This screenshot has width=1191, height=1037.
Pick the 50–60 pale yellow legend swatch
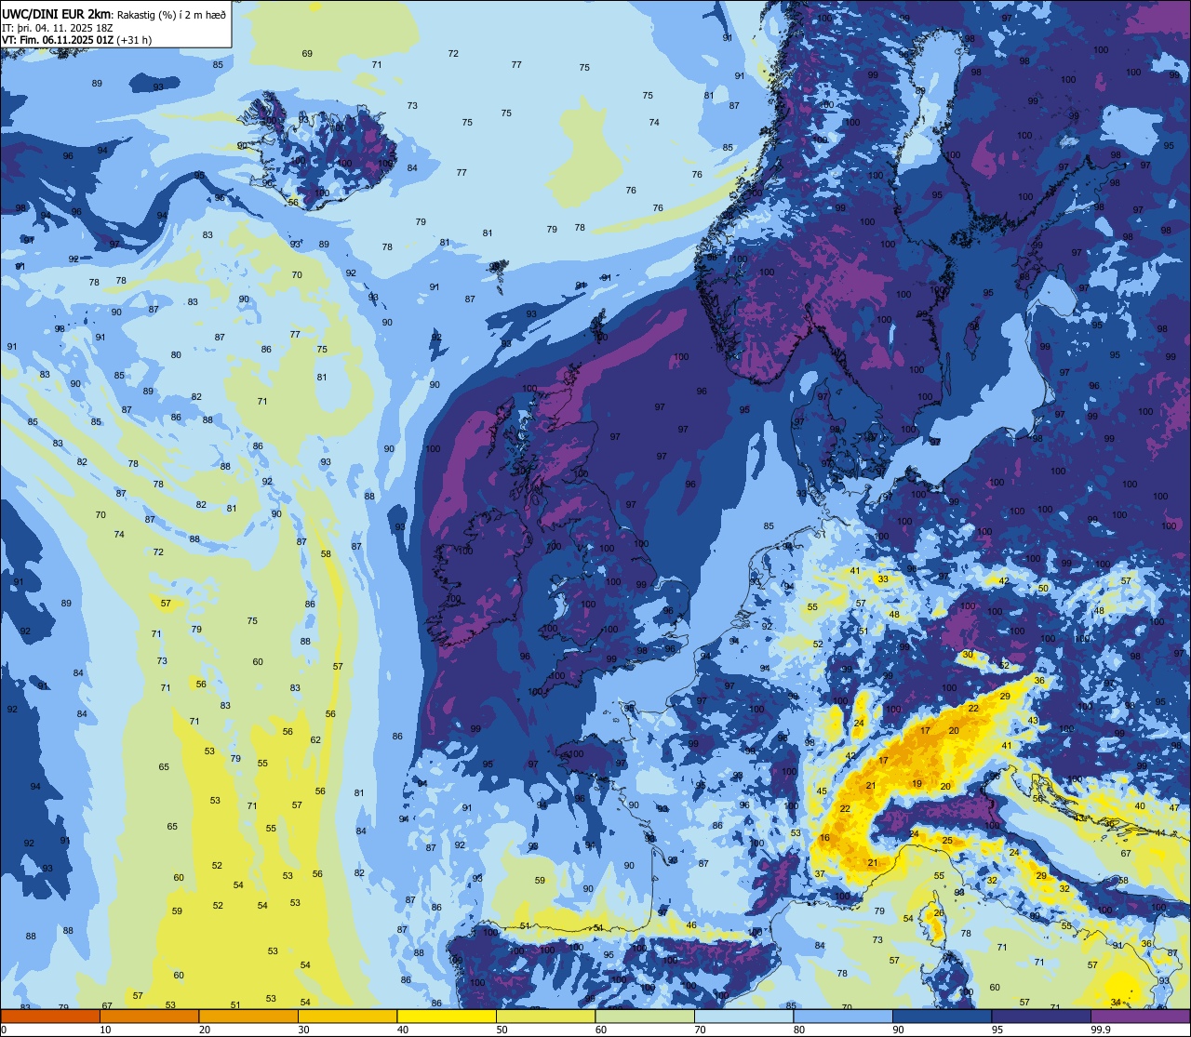[545, 1017]
